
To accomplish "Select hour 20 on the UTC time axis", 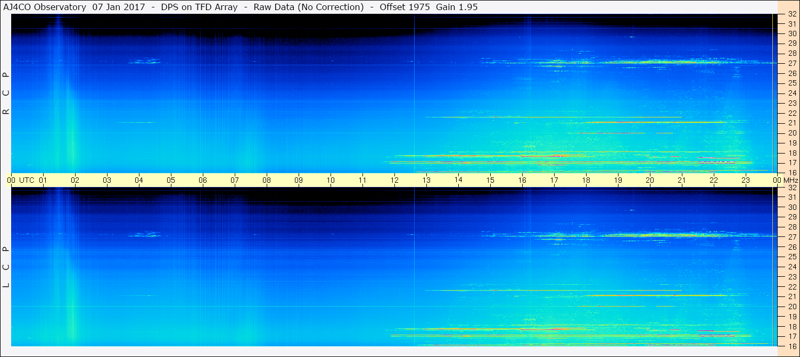I will point(650,180).
